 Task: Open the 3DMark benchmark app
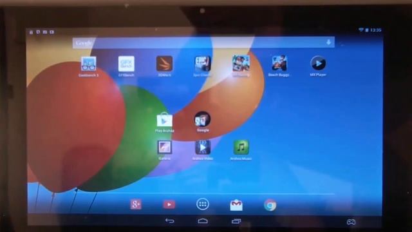tap(165, 64)
